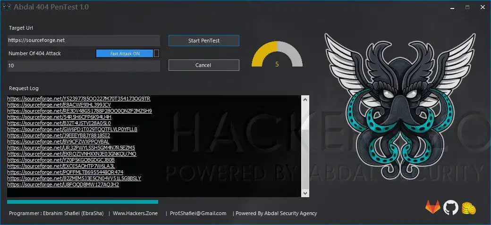Open log link ending U8FOQD8MW127AQJH2
The image size is (491, 225).
(x=63, y=184)
